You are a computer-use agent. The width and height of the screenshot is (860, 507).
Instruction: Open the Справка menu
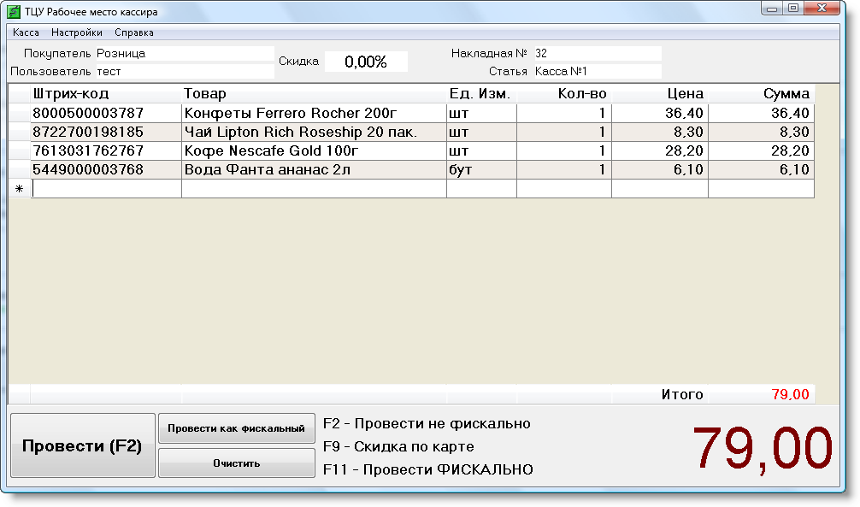[x=133, y=32]
